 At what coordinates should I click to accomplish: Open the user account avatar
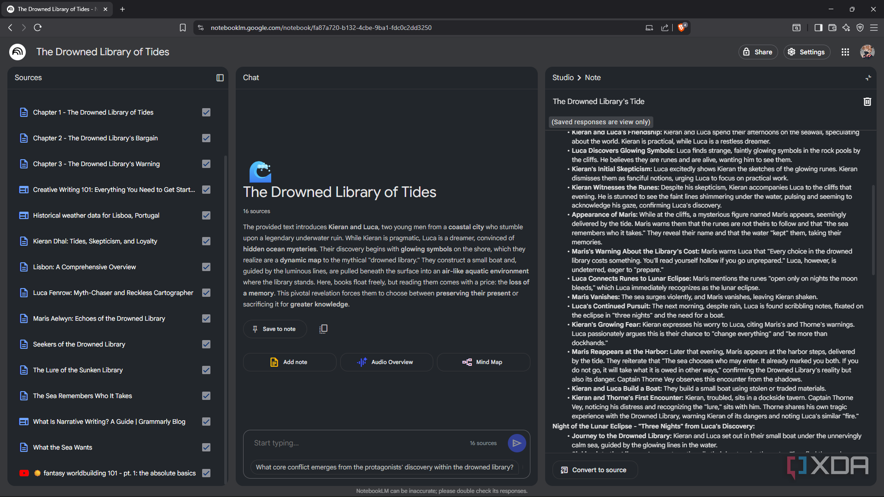click(x=867, y=52)
